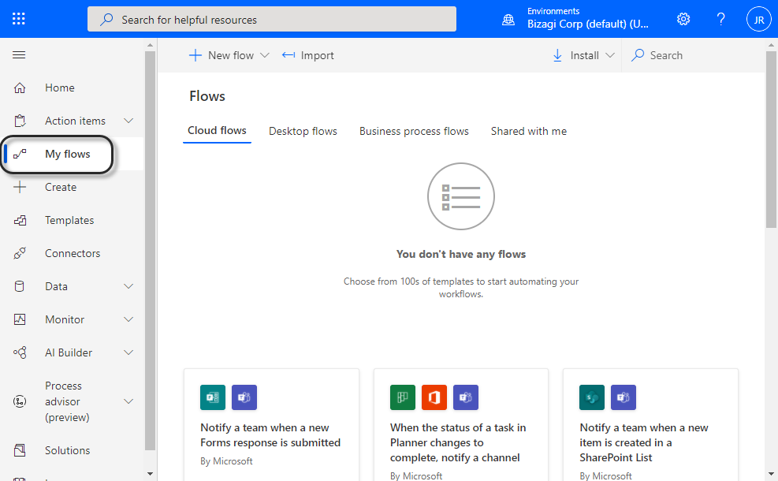The height and width of the screenshot is (481, 778).
Task: Open Connectors from the navigation
Action: pyautogui.click(x=73, y=253)
